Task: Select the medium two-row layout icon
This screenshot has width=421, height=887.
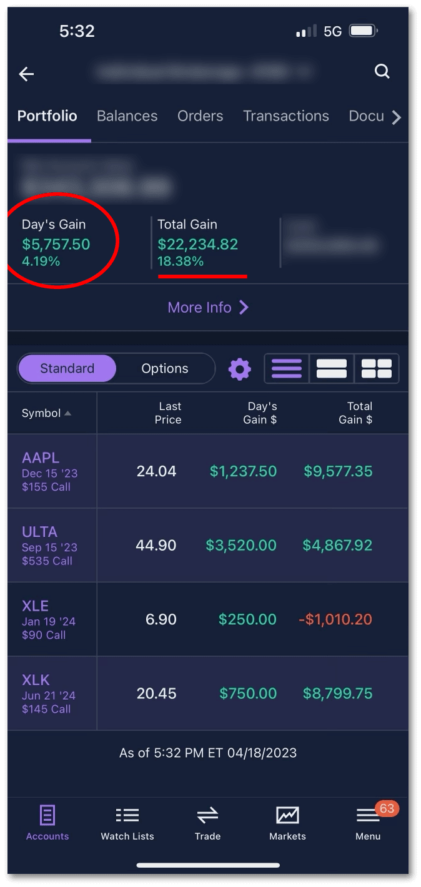Action: [x=332, y=368]
